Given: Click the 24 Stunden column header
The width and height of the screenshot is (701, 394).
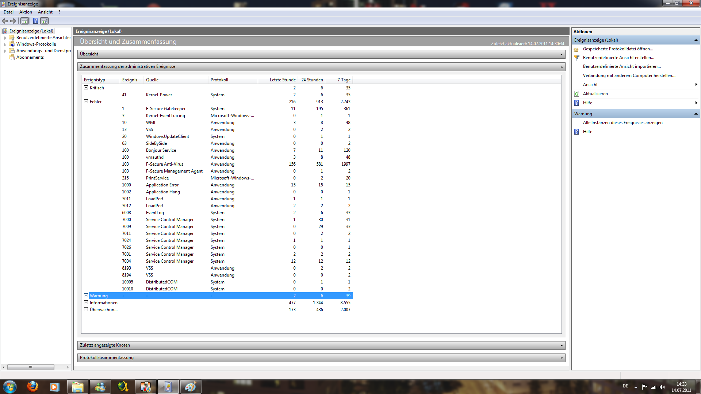Looking at the screenshot, I should click(x=312, y=80).
